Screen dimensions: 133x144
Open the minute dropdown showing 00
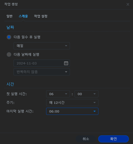click(86, 94)
